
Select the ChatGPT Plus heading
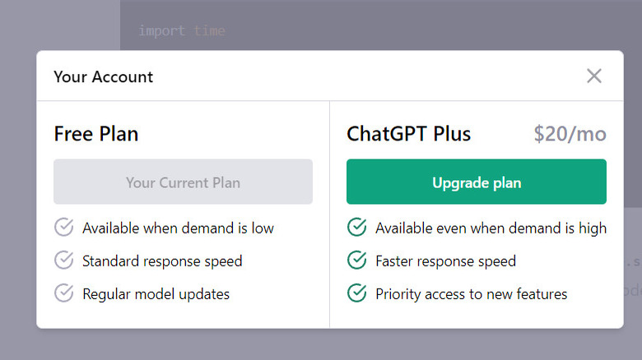(408, 134)
